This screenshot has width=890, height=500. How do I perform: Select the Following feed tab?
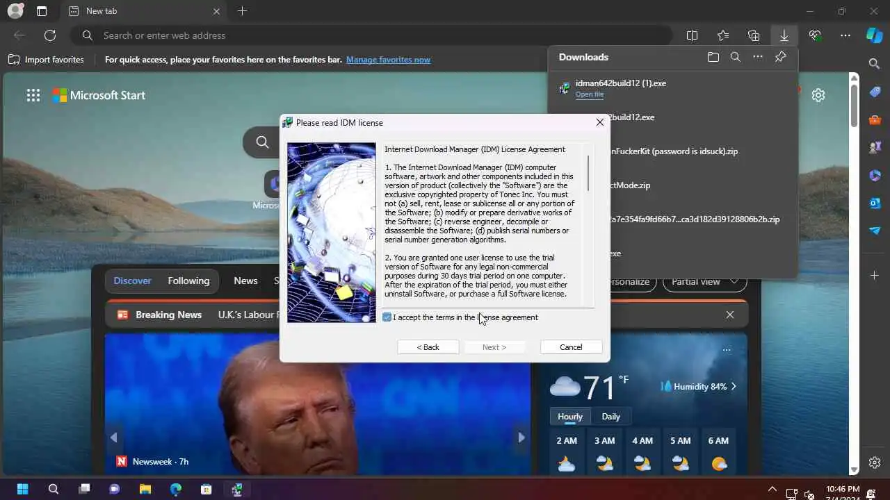188,281
